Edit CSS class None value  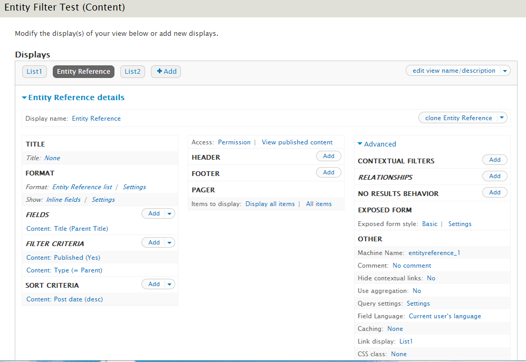pos(398,354)
